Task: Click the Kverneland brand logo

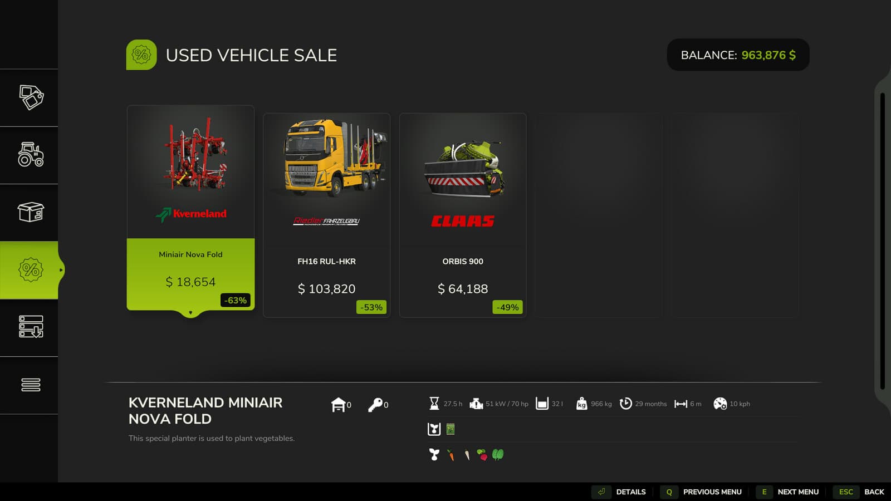Action: 191,214
